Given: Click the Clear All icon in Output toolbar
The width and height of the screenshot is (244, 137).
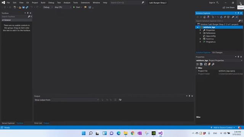Looking at the screenshot, I should point(115,100).
